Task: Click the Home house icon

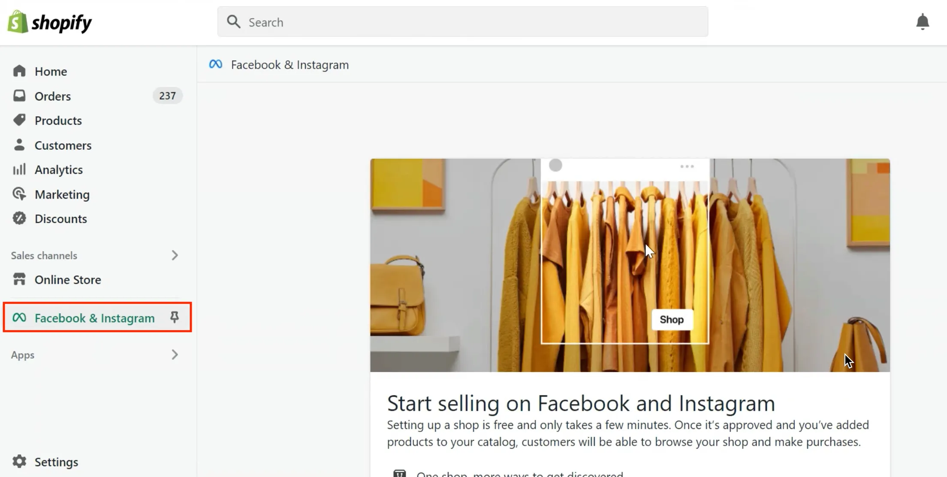Action: click(19, 71)
